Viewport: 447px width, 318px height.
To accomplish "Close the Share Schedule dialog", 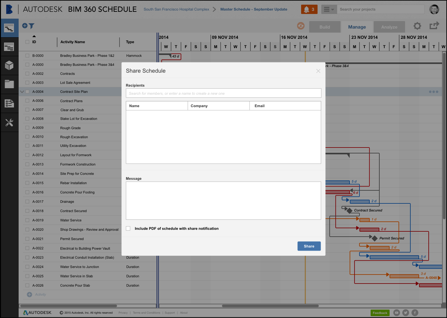I will (x=318, y=71).
